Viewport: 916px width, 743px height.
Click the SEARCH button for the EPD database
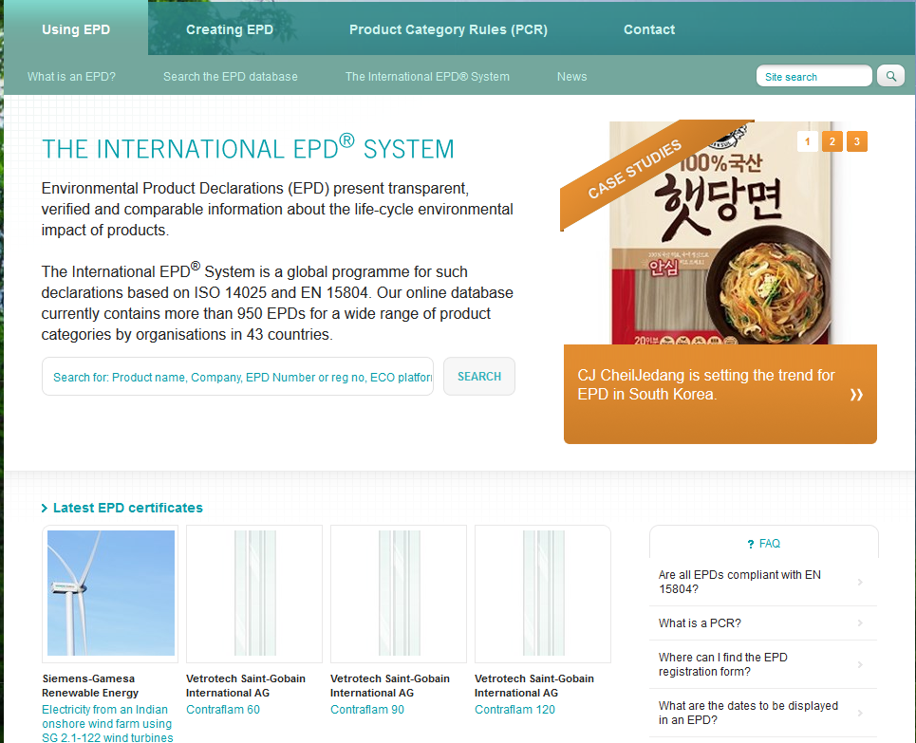[x=479, y=376]
